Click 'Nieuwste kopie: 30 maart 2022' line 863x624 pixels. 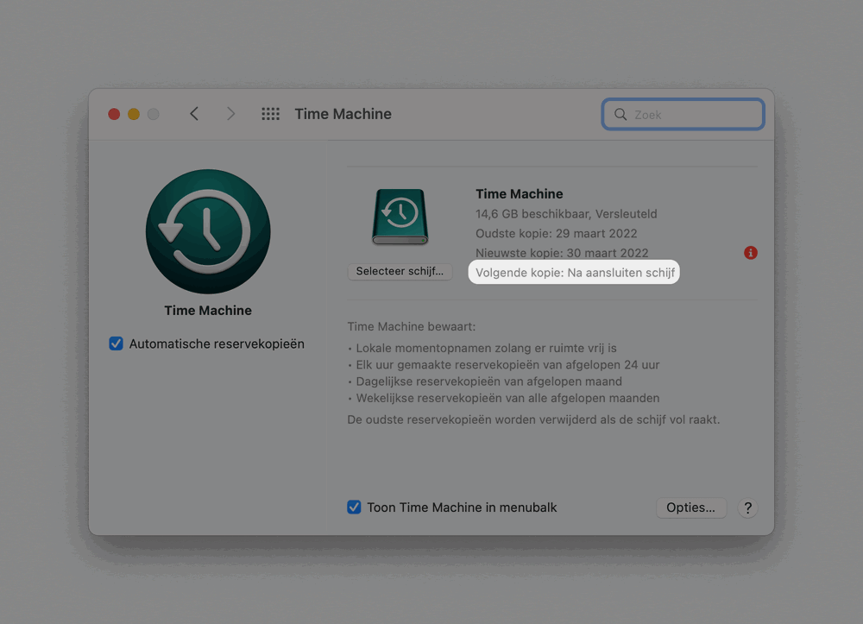click(x=562, y=253)
